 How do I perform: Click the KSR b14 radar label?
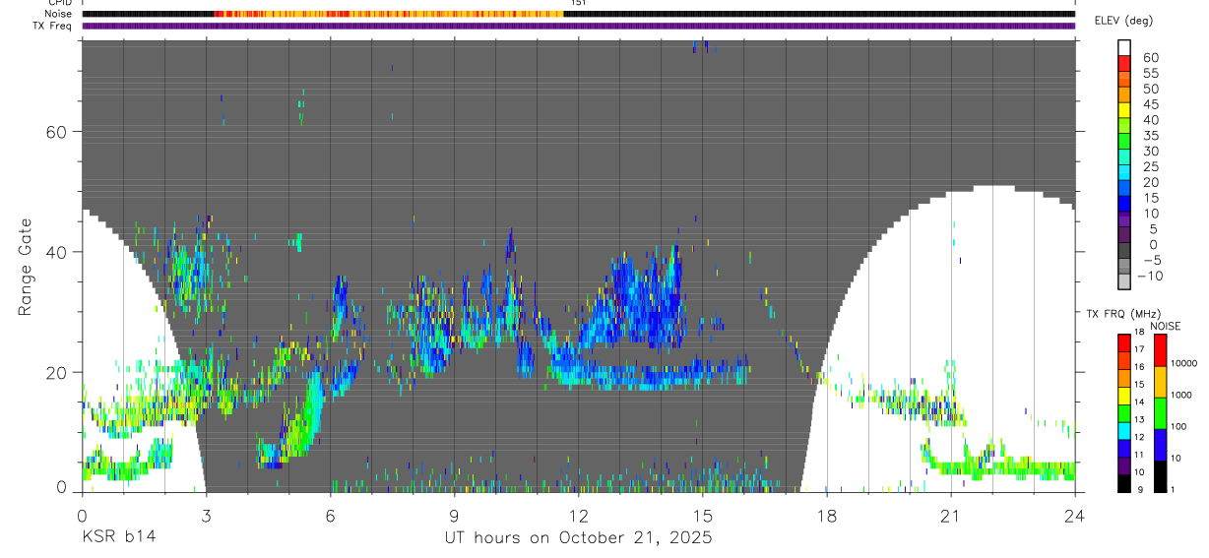click(x=118, y=537)
